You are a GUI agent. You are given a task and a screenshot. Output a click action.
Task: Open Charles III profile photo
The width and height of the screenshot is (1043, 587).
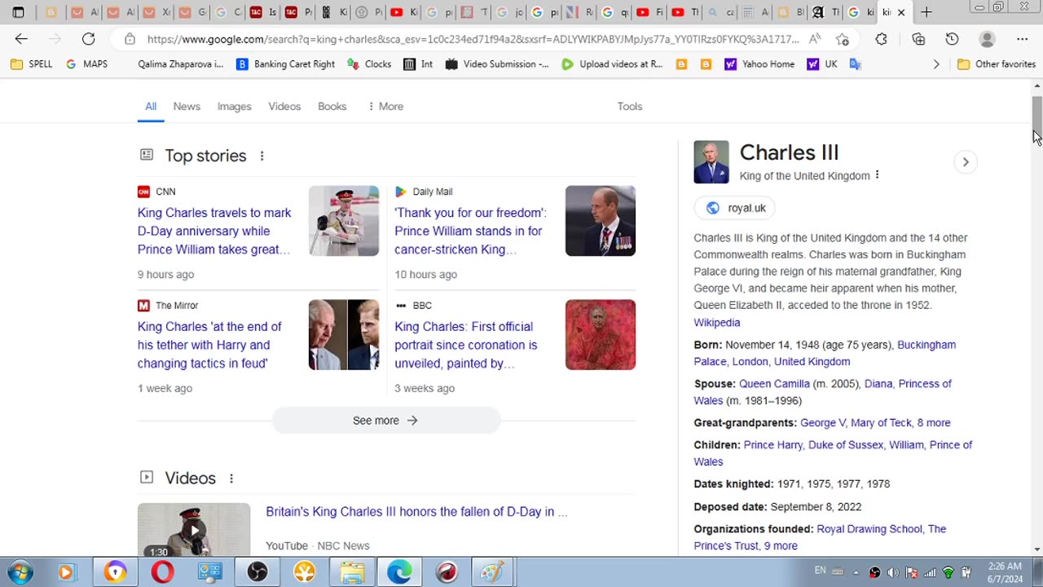pyautogui.click(x=711, y=162)
